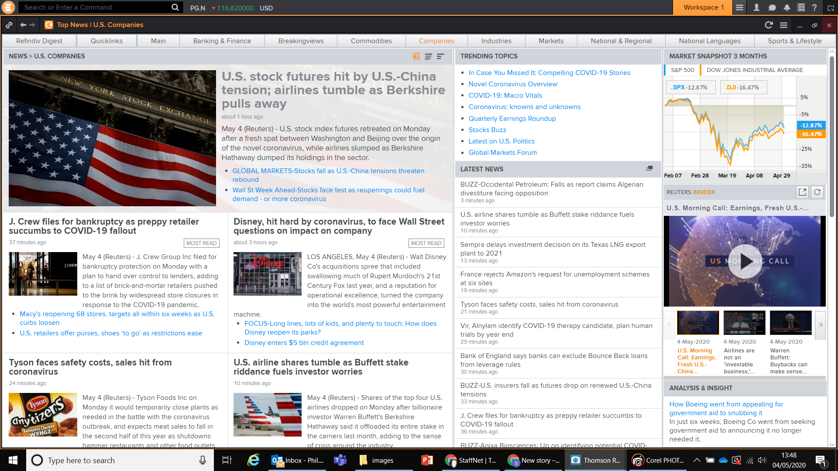Switch to the Commodities tab
838x471 pixels.
tap(371, 41)
